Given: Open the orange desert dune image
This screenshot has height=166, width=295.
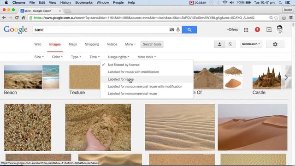Looking at the screenshot, I should pos(253,127).
